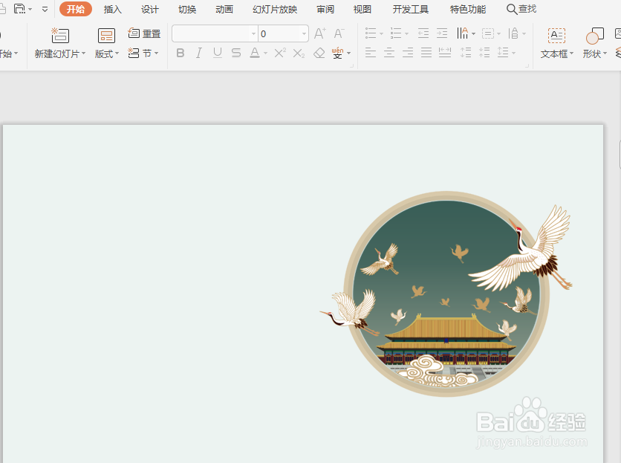Click the clear formatting eraser icon
Viewport: 621px width, 463px height.
[319, 53]
